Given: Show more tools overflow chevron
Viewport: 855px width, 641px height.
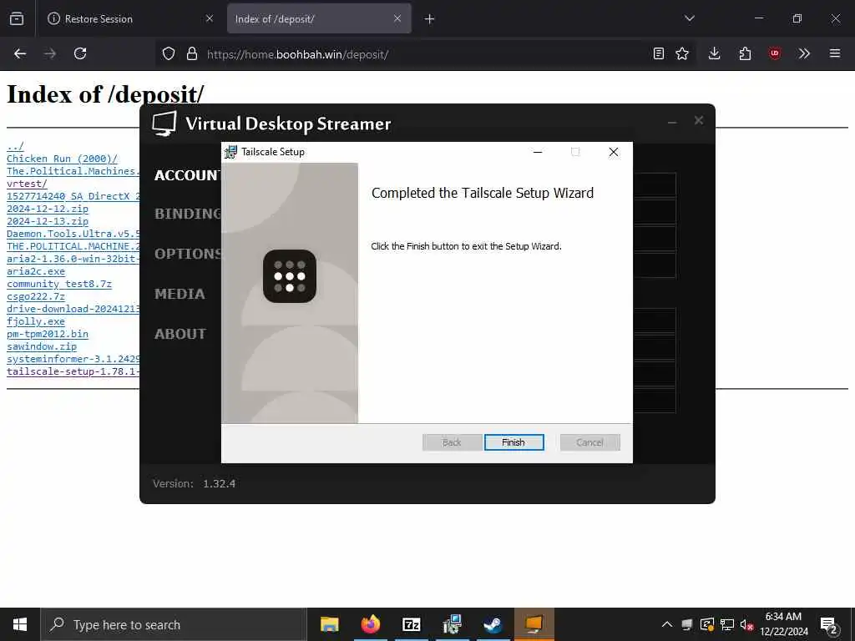Looking at the screenshot, I should tap(804, 53).
